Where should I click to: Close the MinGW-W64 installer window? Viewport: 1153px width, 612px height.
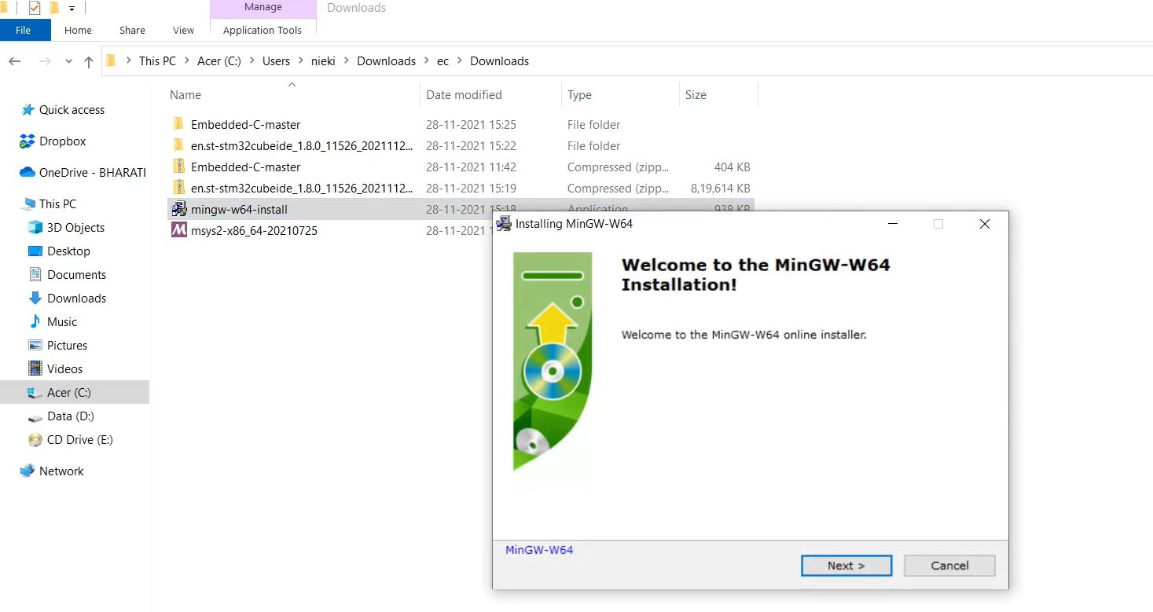pos(984,224)
